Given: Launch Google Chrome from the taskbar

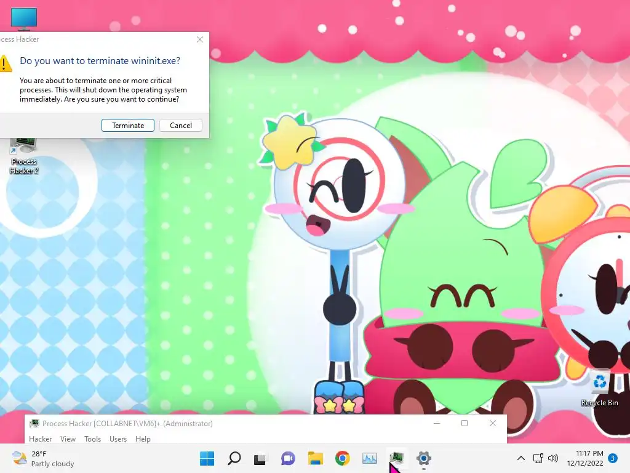Looking at the screenshot, I should 342,458.
